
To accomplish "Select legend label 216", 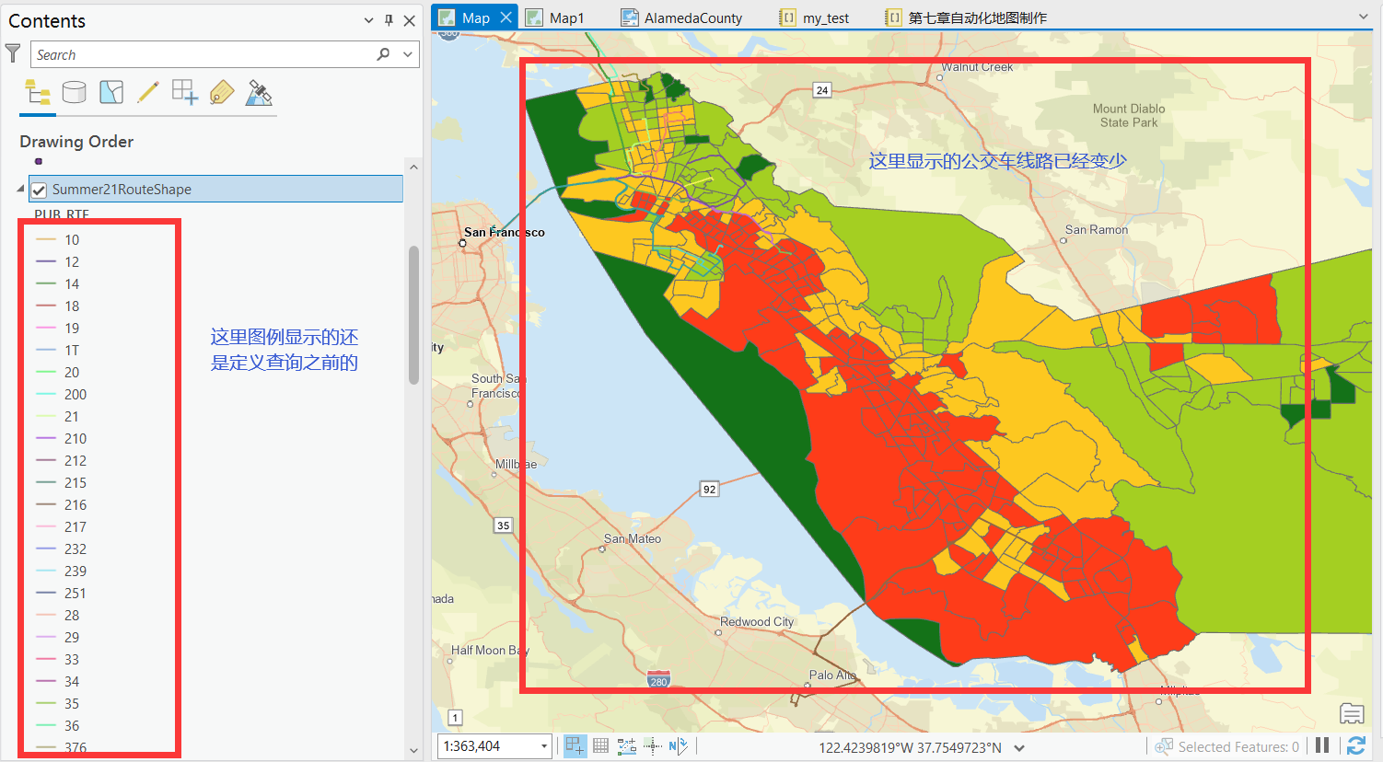I will [76, 504].
